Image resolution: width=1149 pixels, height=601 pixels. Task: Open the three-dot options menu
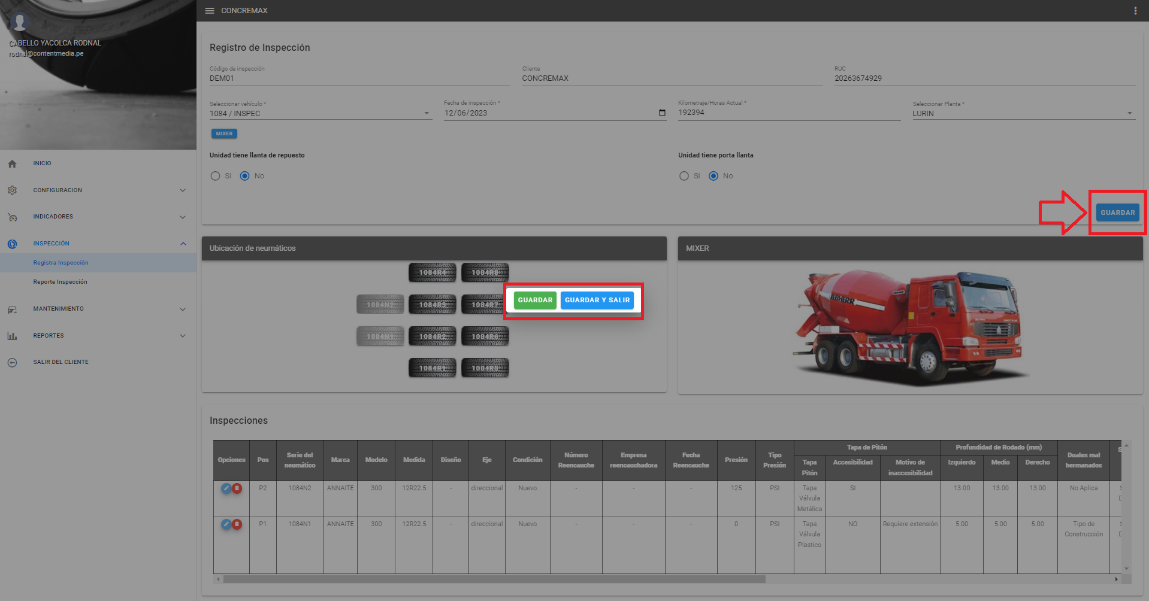pos(1135,11)
